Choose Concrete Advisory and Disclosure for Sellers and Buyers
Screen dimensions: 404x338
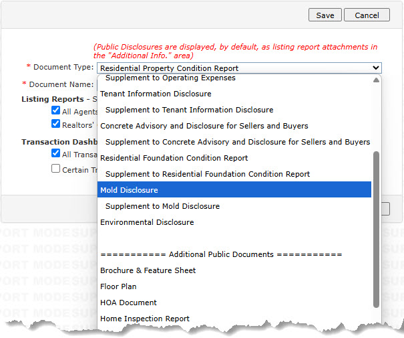tap(234, 126)
